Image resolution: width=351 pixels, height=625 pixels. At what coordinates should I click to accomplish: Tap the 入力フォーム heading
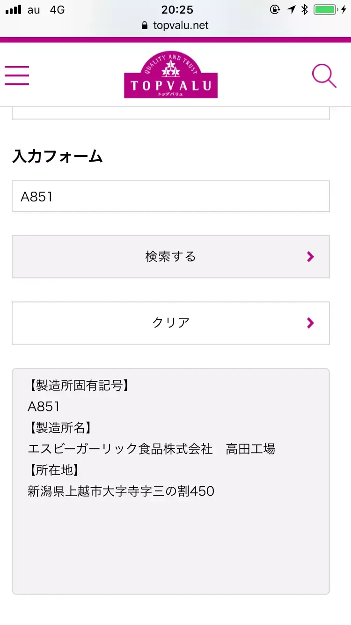coord(58,156)
